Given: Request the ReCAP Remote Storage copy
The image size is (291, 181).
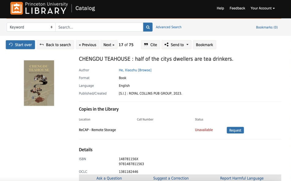Looking at the screenshot, I should pyautogui.click(x=235, y=130).
